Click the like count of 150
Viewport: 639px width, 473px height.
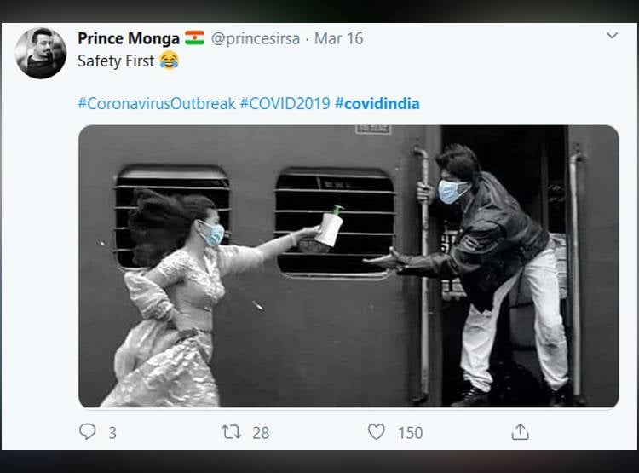point(410,433)
